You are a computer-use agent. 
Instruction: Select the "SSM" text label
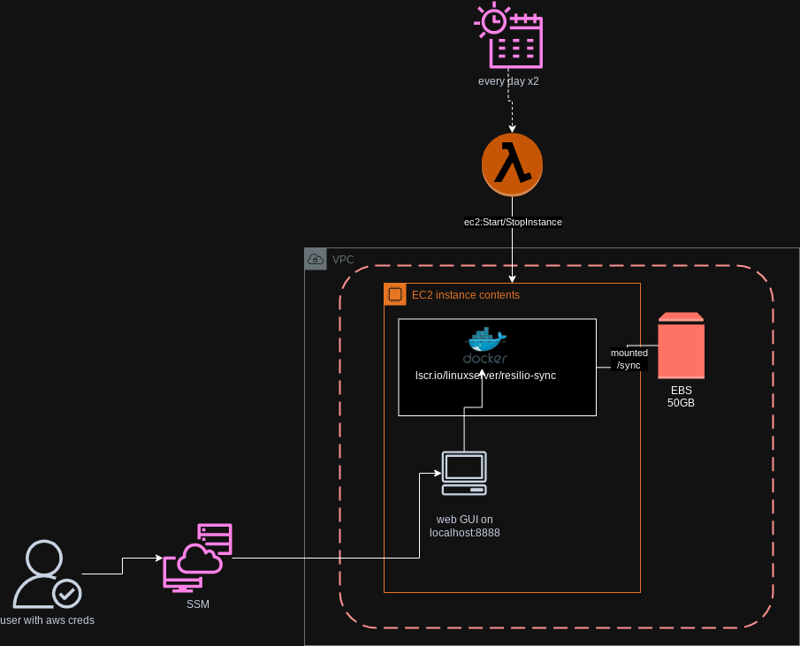pyautogui.click(x=198, y=604)
